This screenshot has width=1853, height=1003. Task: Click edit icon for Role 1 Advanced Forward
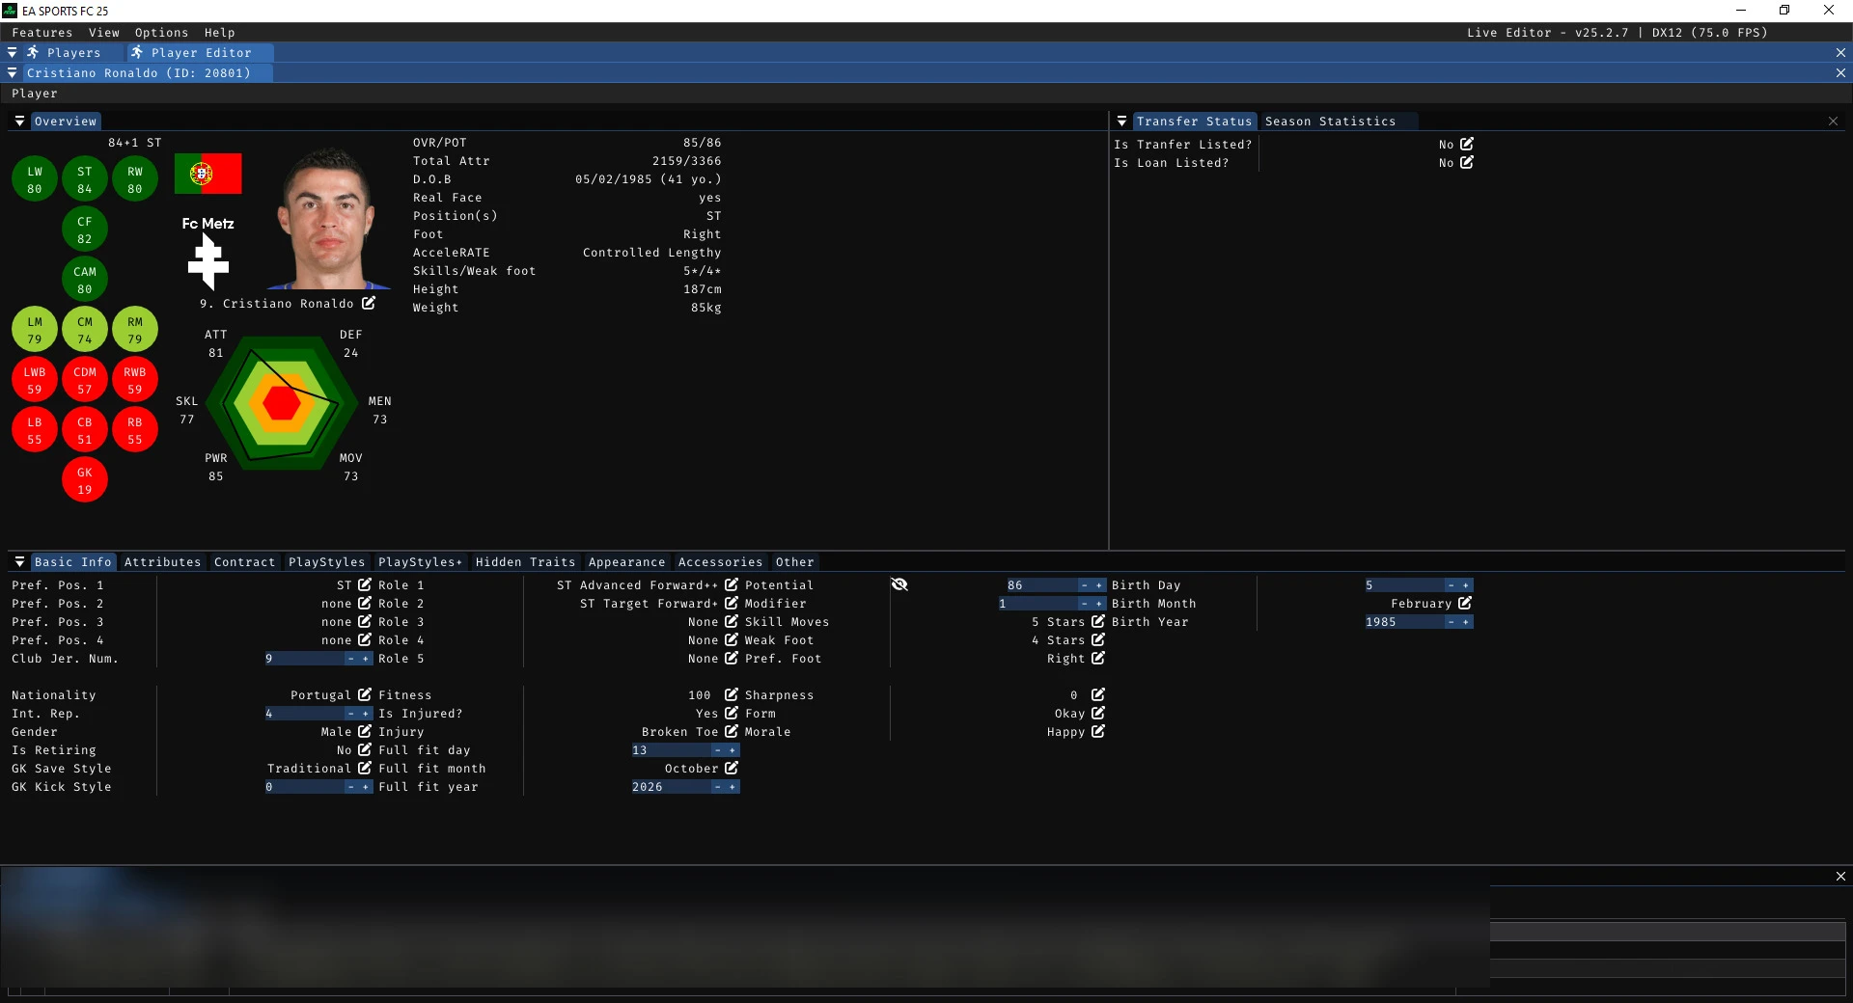tap(732, 585)
